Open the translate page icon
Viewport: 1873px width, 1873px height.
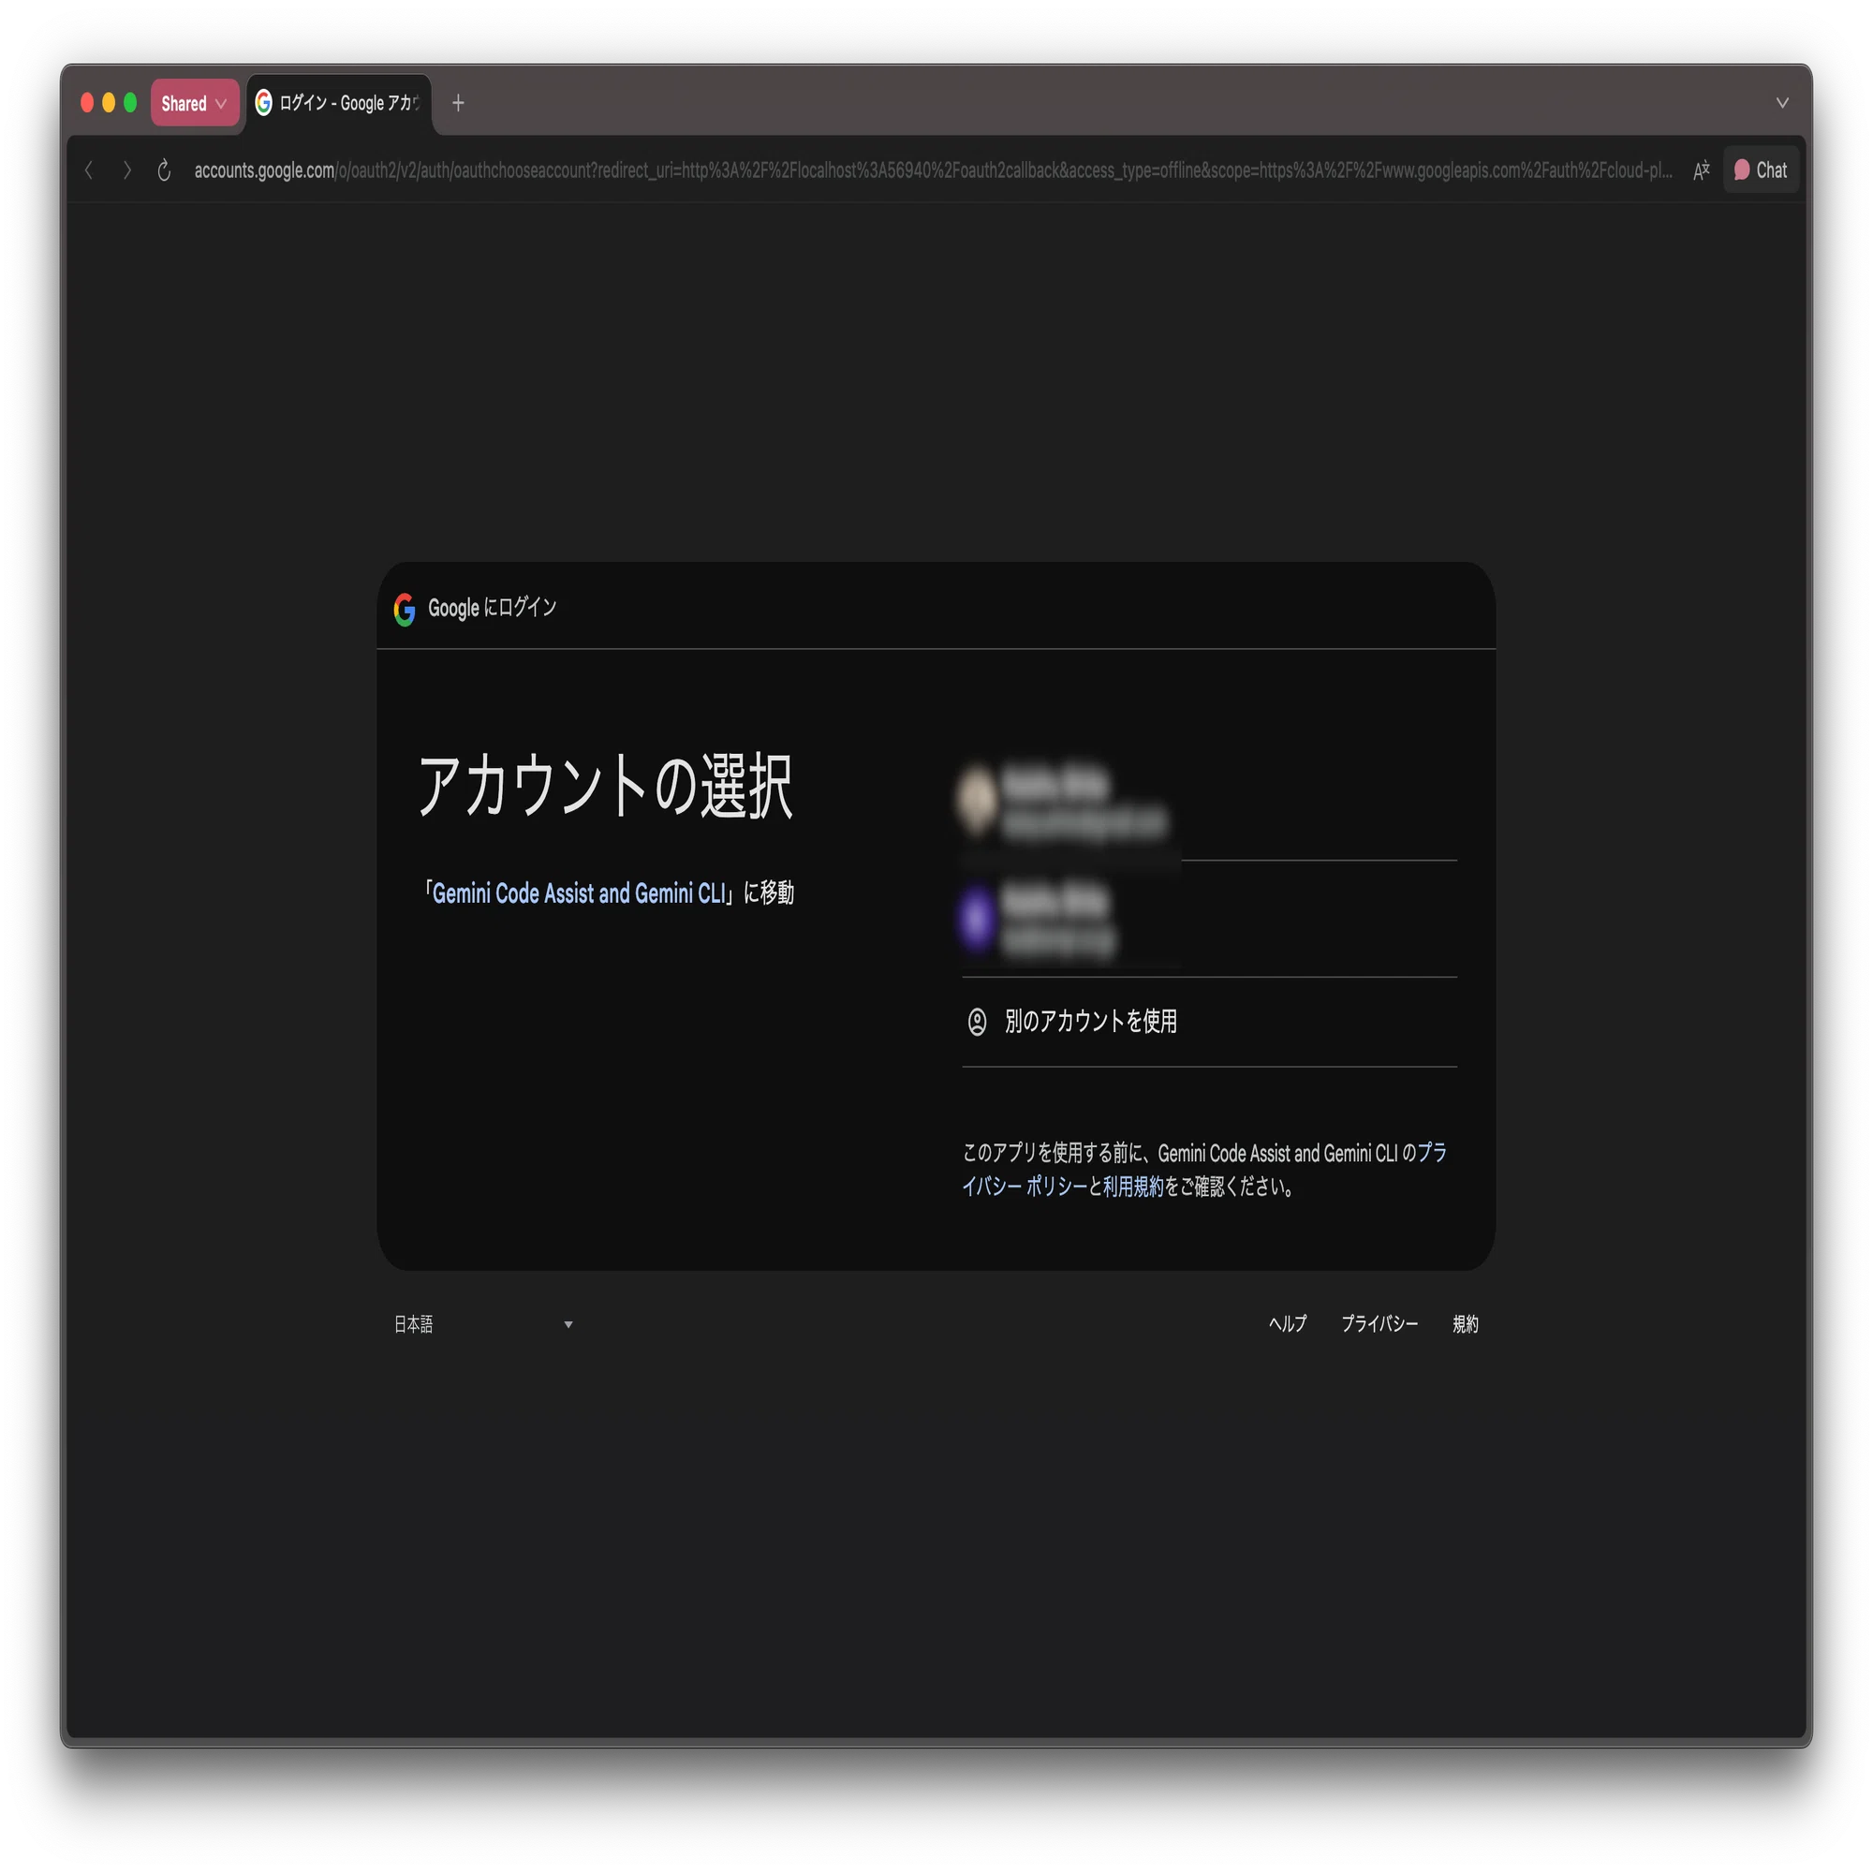[x=1702, y=170]
